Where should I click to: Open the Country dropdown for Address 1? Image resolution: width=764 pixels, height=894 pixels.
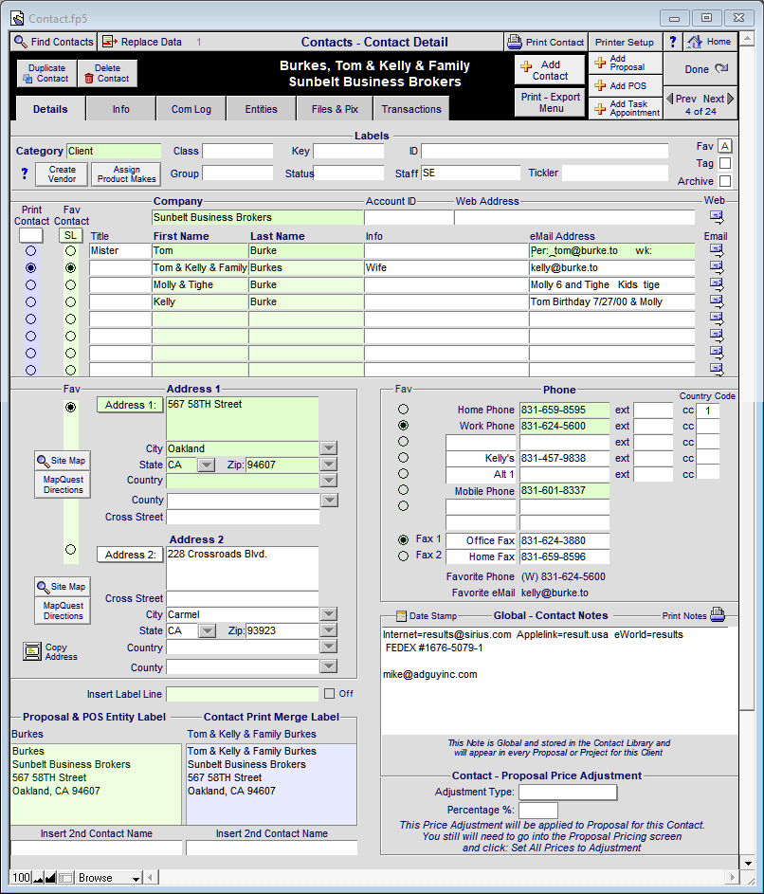[329, 480]
